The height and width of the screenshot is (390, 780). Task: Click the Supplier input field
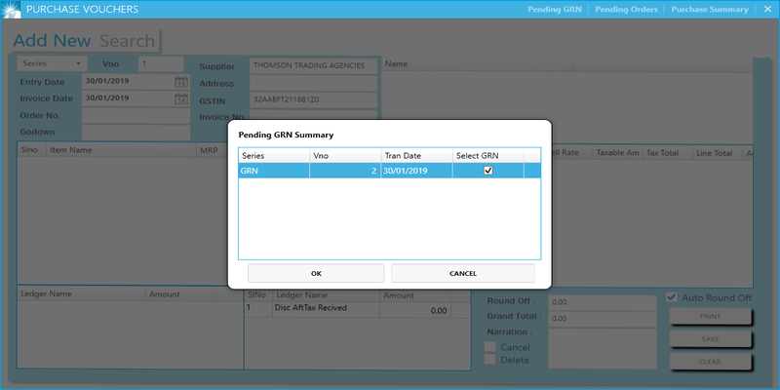click(312, 66)
